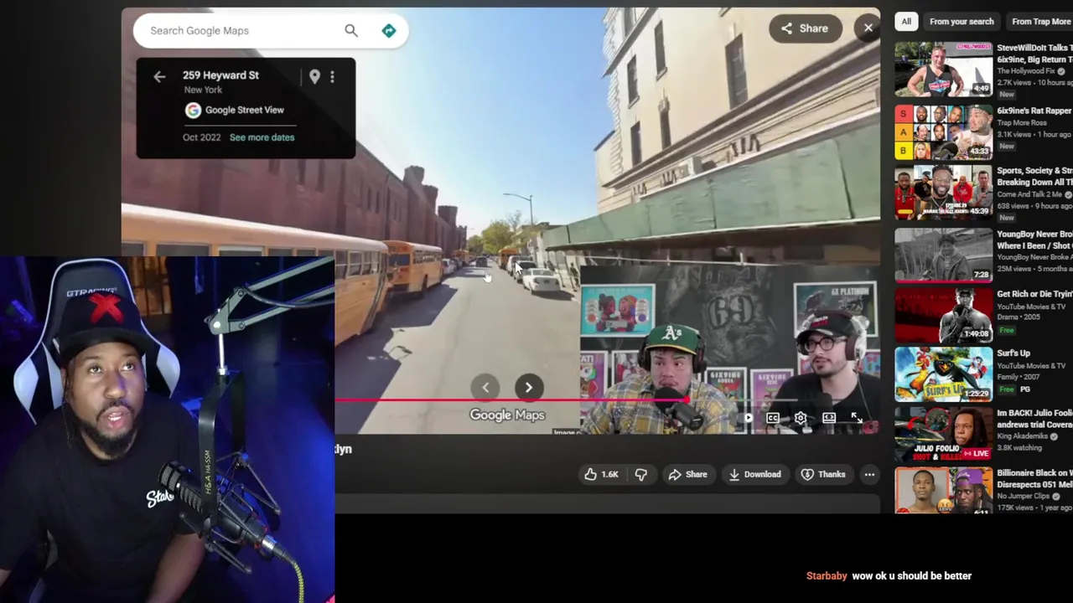1073x603 pixels.
Task: Click the Google Street View logo icon
Action: tap(193, 110)
